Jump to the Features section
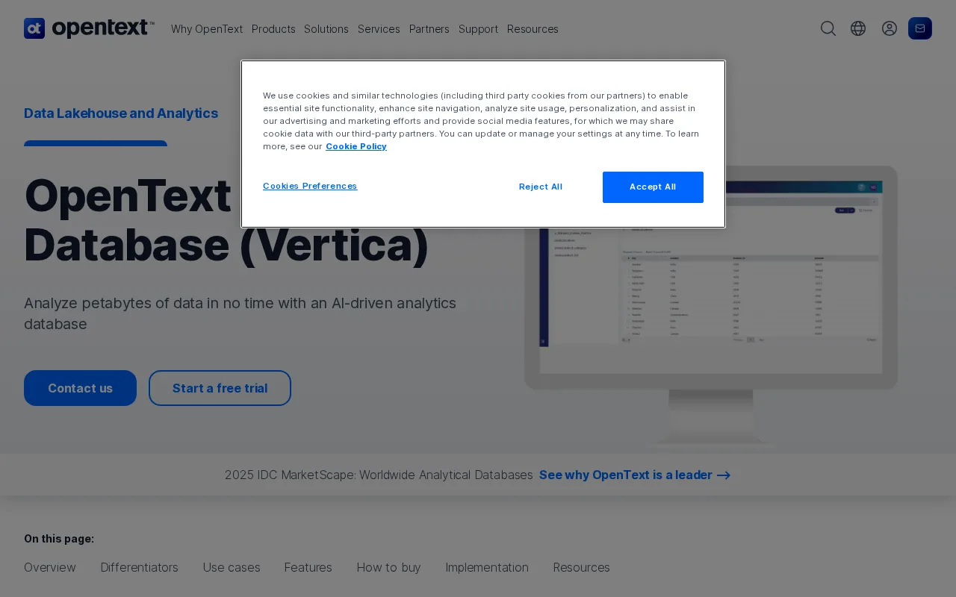This screenshot has height=597, width=956. tap(308, 567)
